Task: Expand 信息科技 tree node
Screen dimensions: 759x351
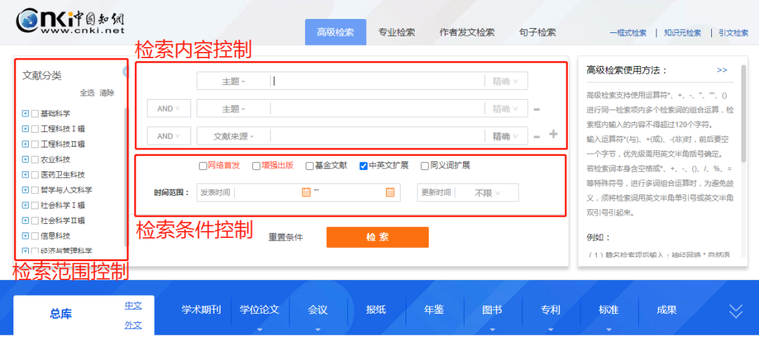Action: 25,236
